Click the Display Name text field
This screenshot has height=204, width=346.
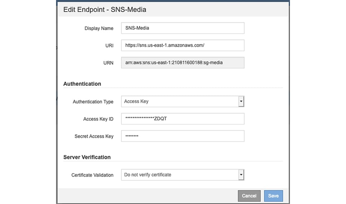tap(182, 28)
